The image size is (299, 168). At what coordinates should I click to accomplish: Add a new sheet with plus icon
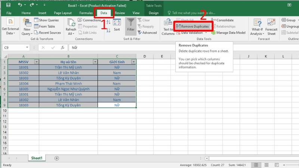(57, 158)
